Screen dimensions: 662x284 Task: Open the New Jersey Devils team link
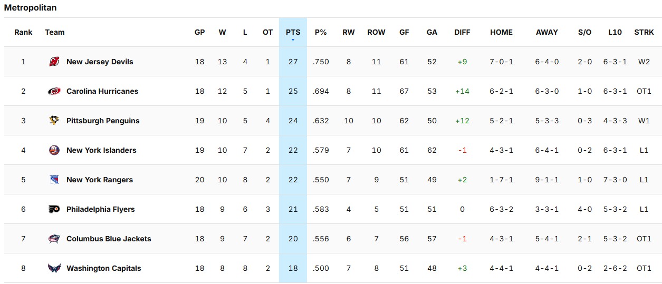[100, 62]
